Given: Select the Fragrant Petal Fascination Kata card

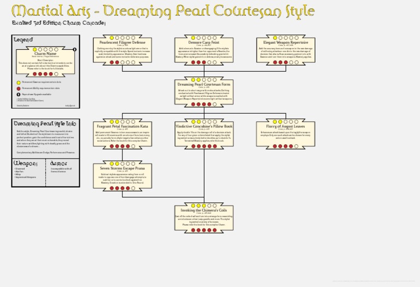Looking at the screenshot, I should pyautogui.click(x=122, y=134).
